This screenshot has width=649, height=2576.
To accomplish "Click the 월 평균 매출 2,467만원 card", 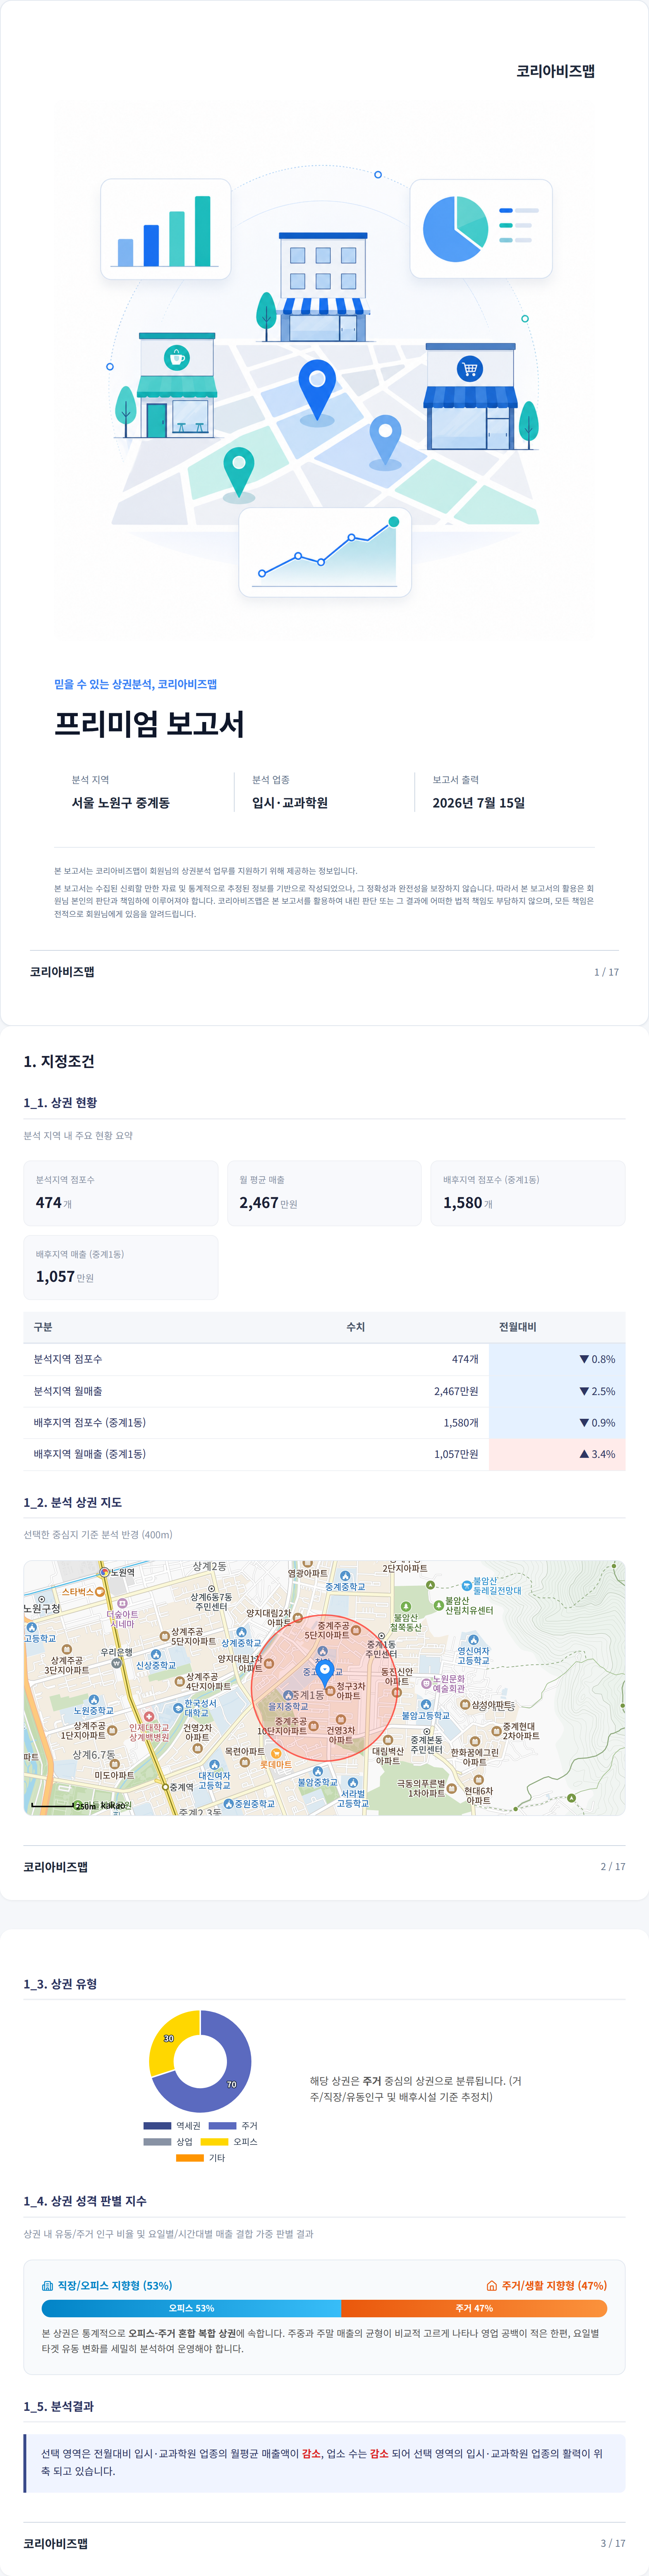I will coord(324,1193).
